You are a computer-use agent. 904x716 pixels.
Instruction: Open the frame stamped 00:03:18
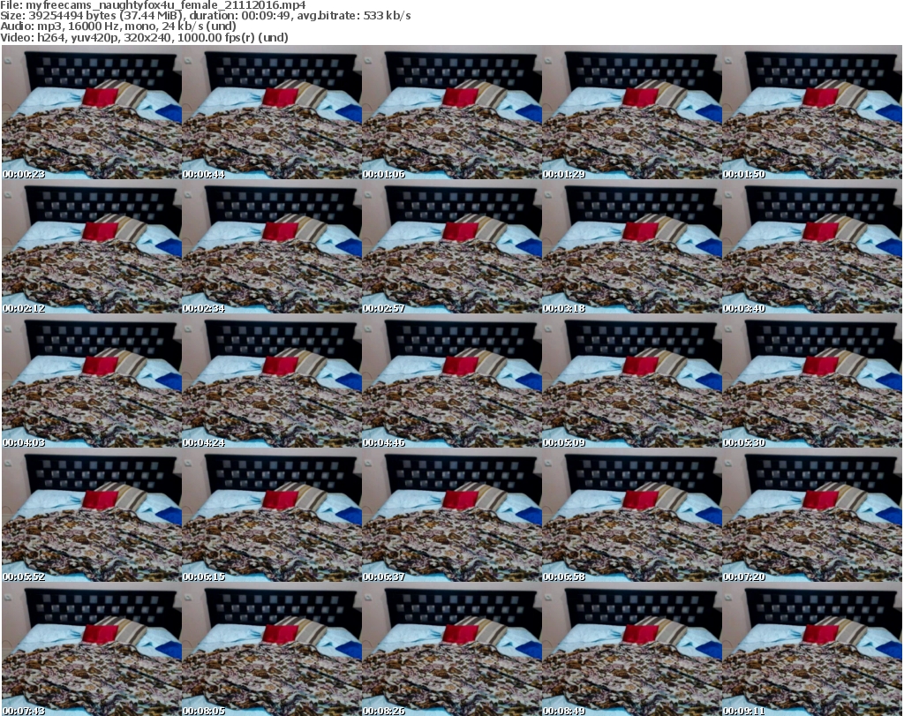(632, 246)
